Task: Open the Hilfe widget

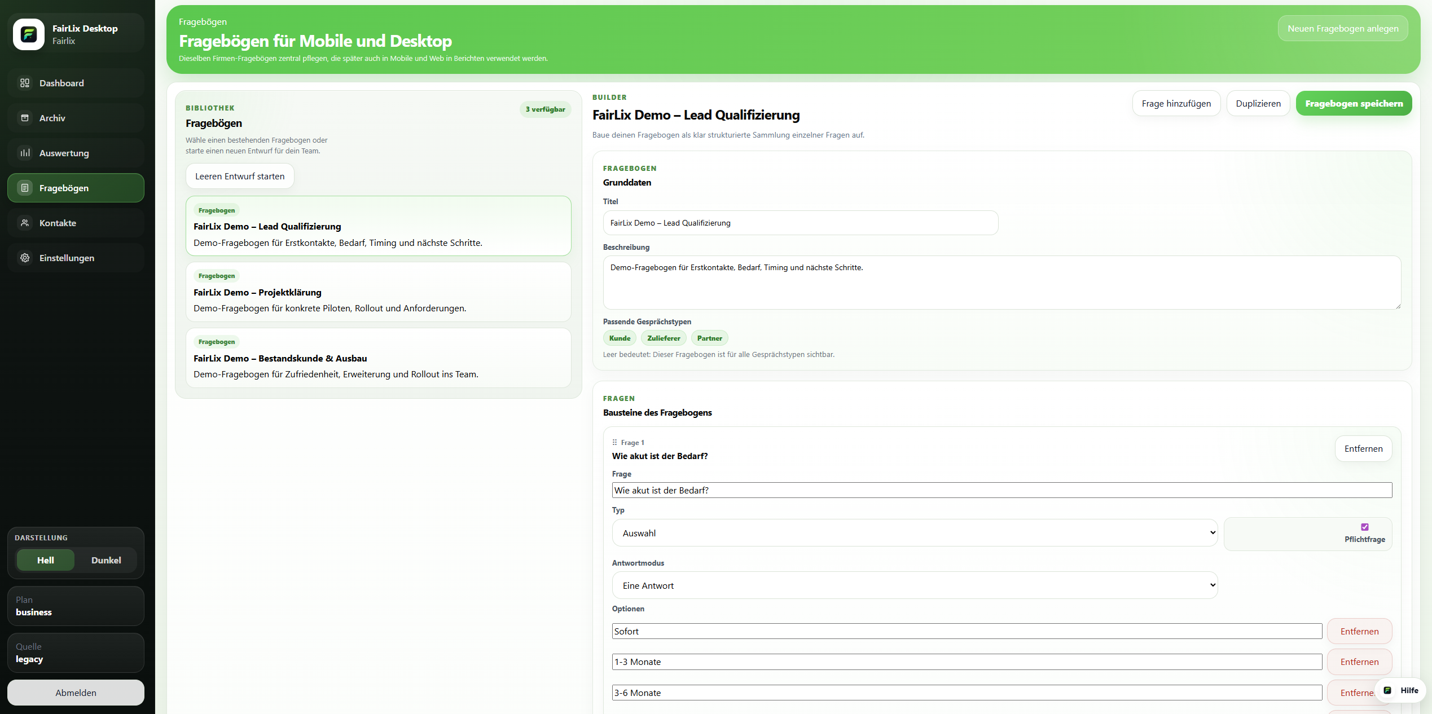Action: tap(1400, 690)
